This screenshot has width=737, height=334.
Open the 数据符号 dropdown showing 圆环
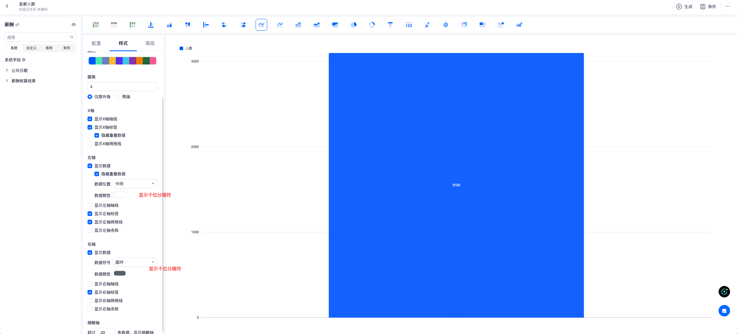pyautogui.click(x=135, y=262)
